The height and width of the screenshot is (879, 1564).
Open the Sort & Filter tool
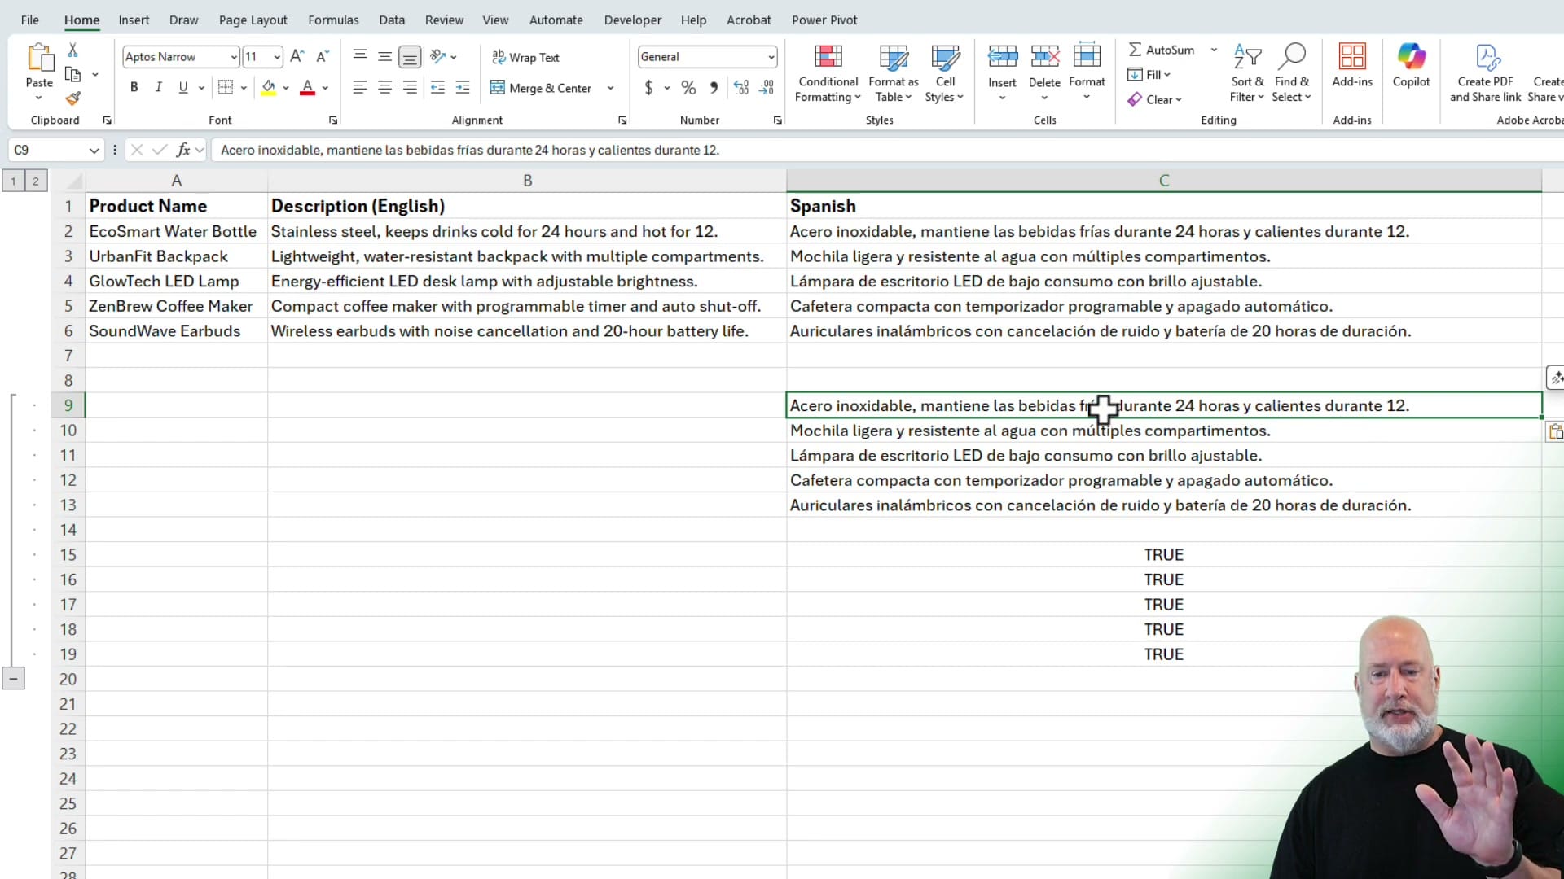(x=1248, y=73)
